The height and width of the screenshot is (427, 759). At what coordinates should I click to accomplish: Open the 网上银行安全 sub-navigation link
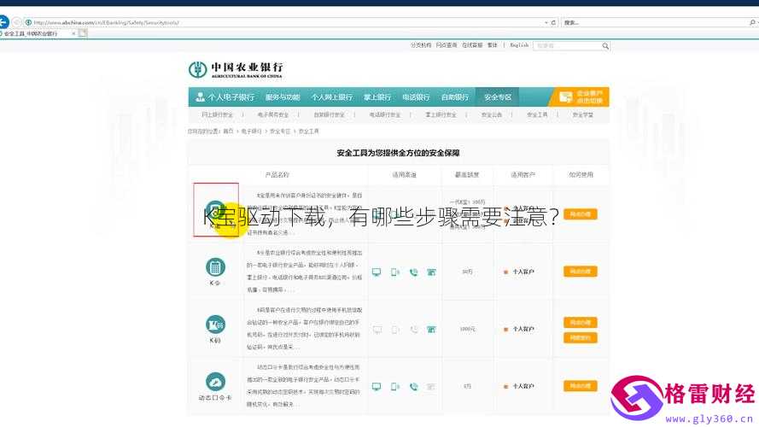(218, 114)
